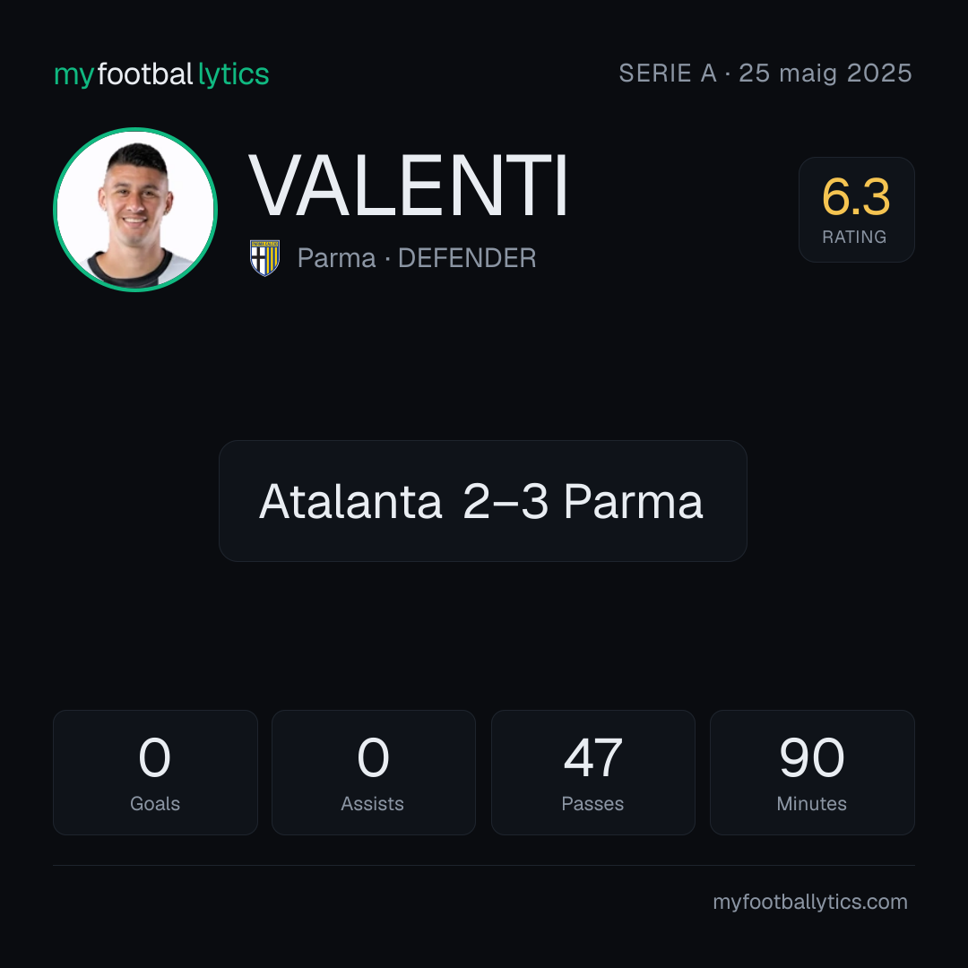Click the RATING caption text

[x=854, y=237]
